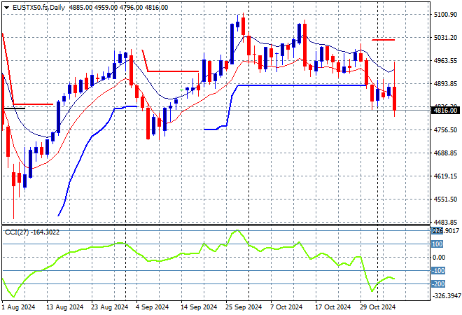Image resolution: width=462 pixels, height=315 pixels.
Task: Click the 4963.95 price axis label
Action: click(x=444, y=61)
